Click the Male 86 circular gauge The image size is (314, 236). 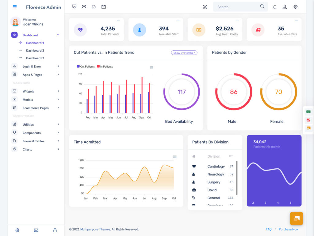pos(234,92)
